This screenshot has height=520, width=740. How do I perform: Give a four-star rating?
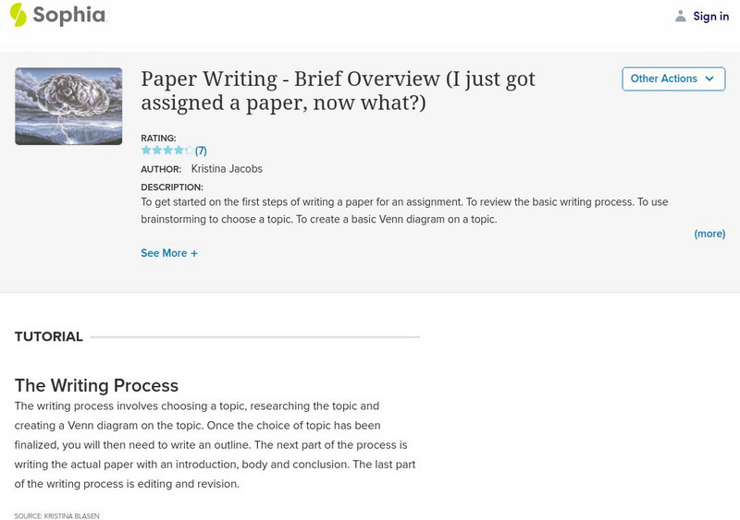point(179,151)
